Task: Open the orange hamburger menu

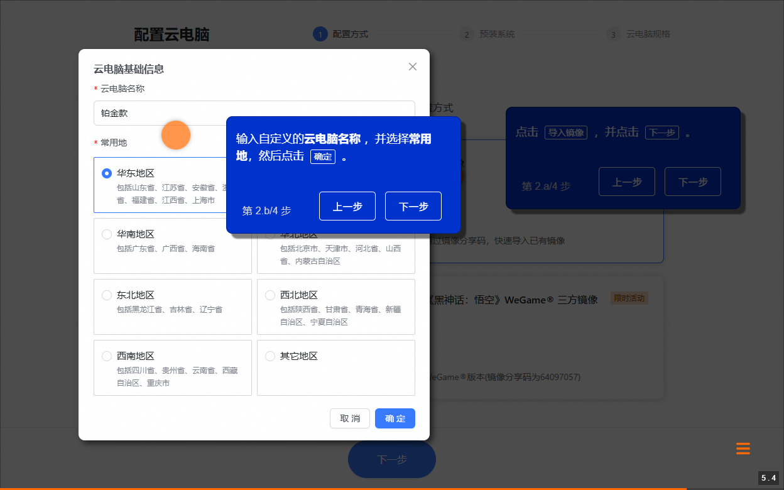Action: tap(743, 449)
